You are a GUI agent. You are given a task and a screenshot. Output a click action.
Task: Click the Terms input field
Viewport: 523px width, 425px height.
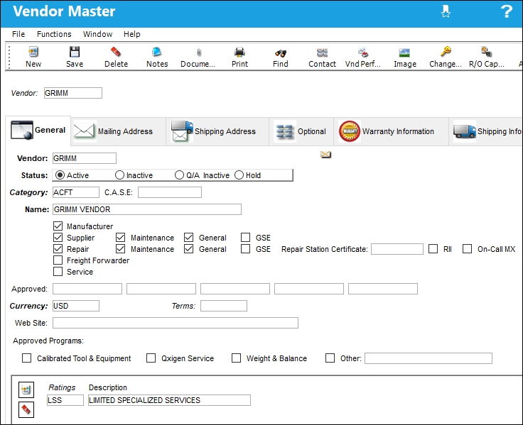[x=224, y=306]
